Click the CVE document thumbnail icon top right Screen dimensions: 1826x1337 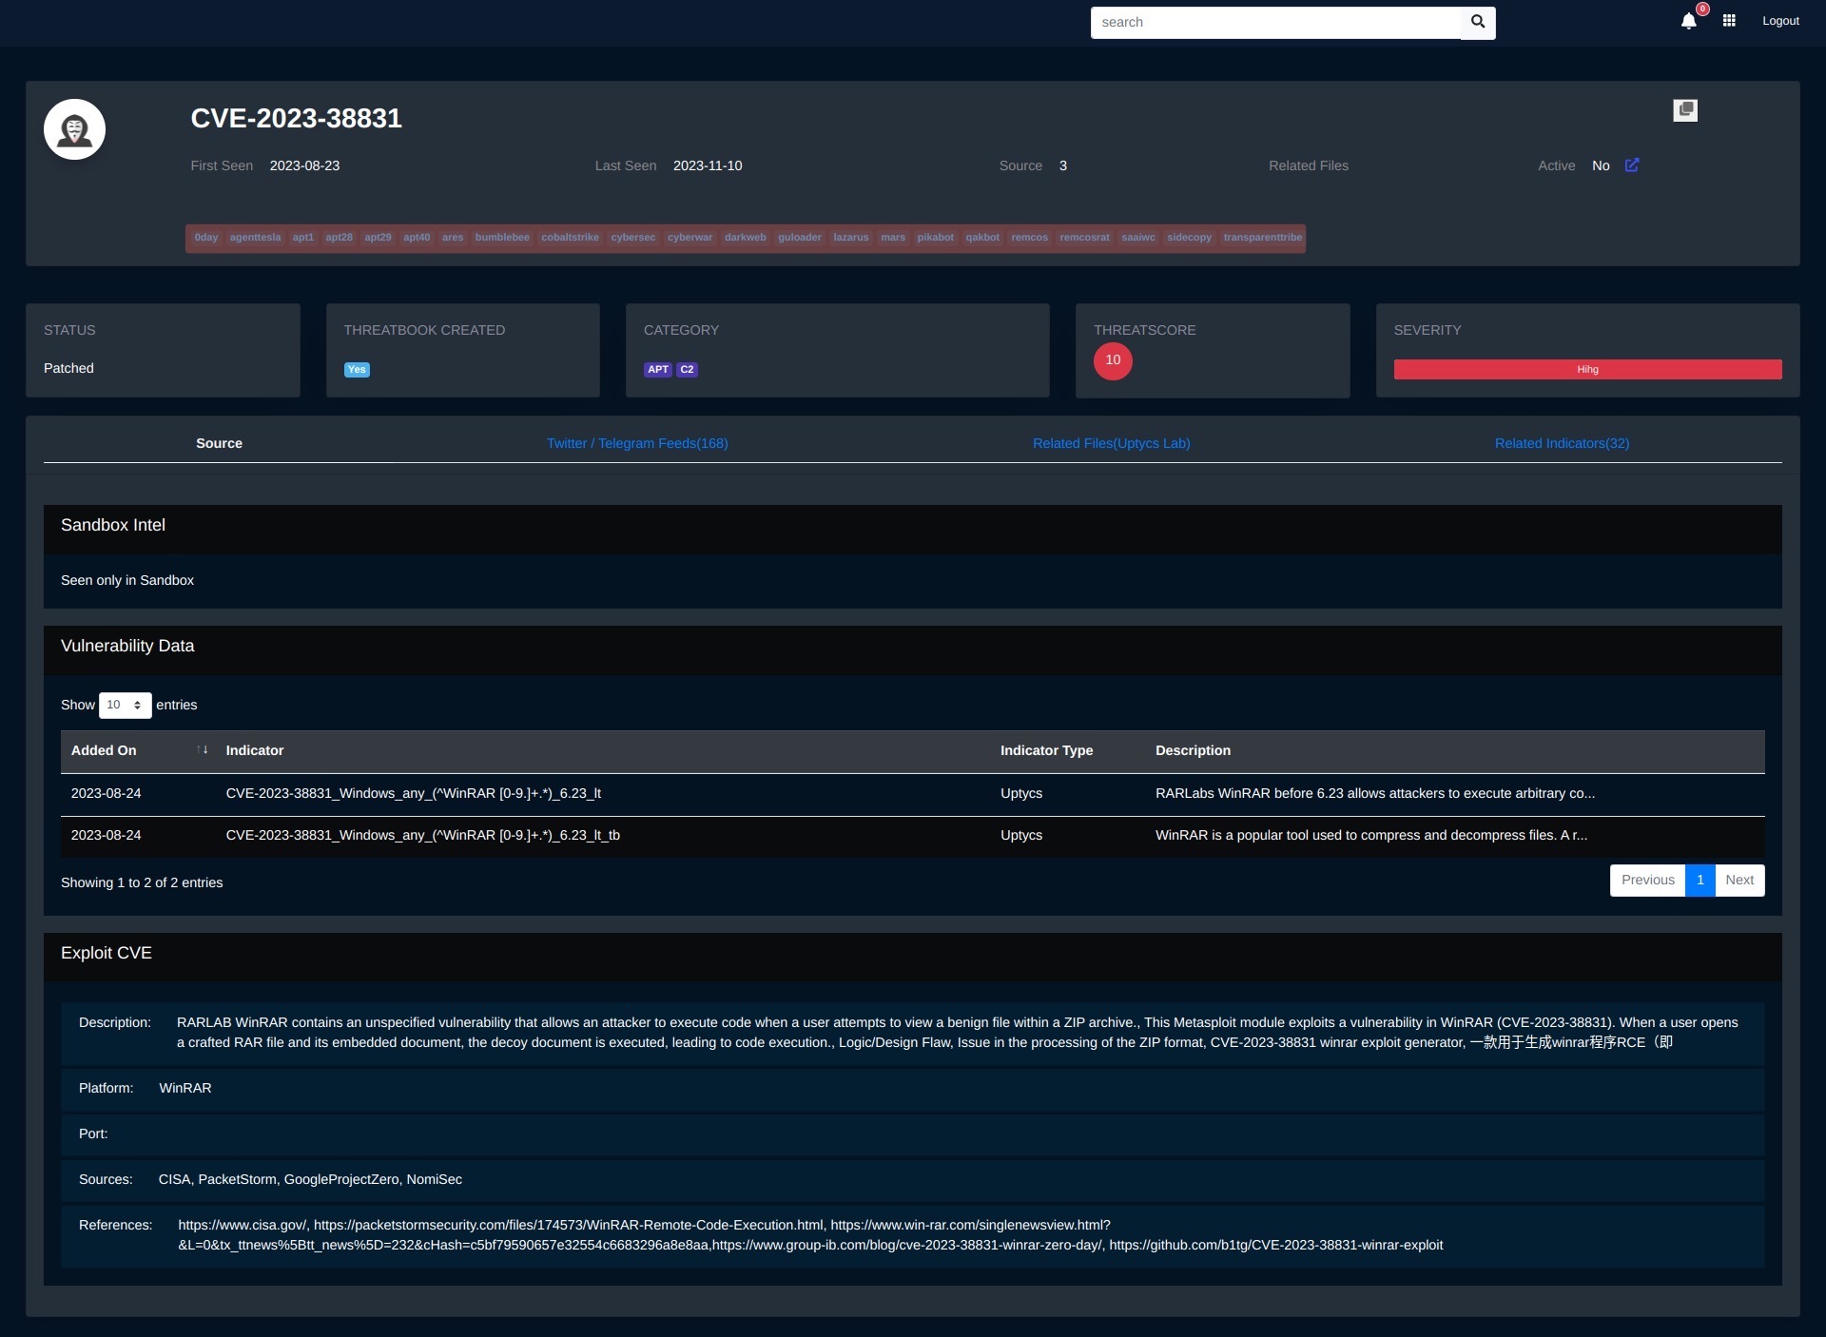pyautogui.click(x=1685, y=109)
